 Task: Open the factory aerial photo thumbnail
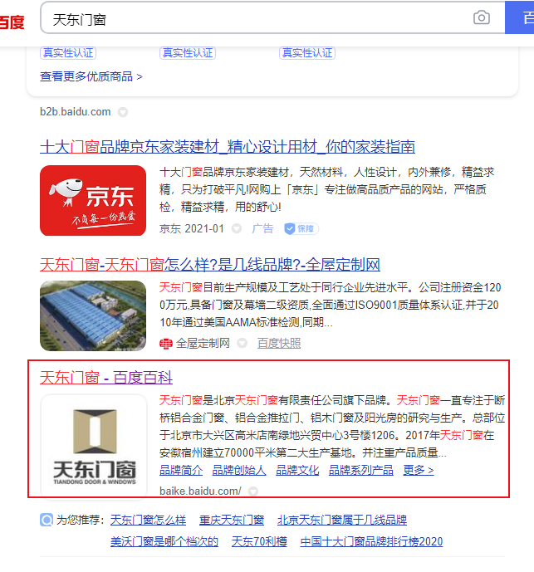click(93, 315)
